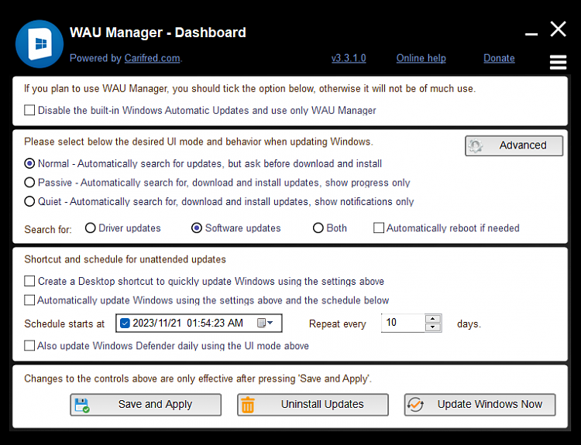The width and height of the screenshot is (581, 445).
Task: Open the calendar picker in schedule field
Action: click(265, 323)
